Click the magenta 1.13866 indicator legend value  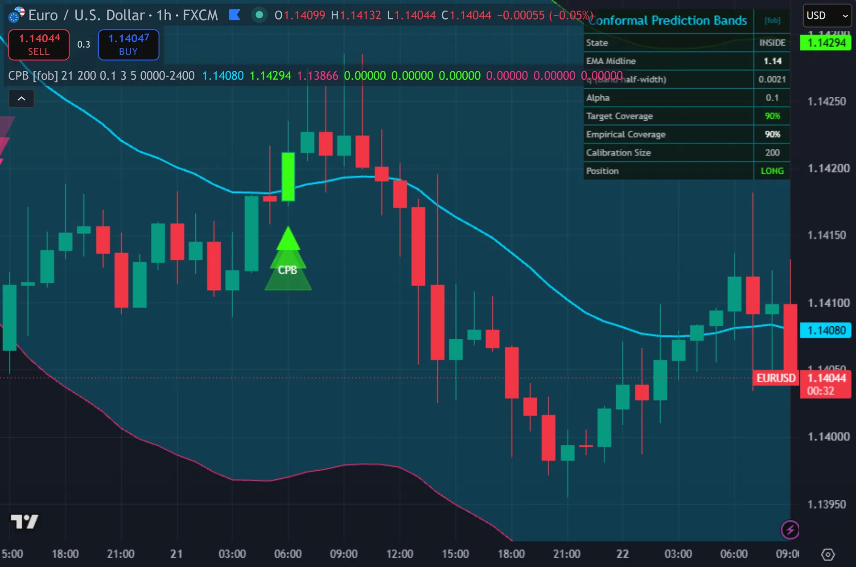317,76
